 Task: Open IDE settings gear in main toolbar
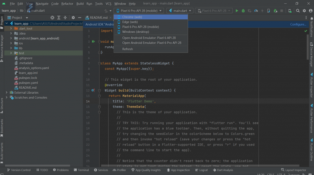click(304, 11)
